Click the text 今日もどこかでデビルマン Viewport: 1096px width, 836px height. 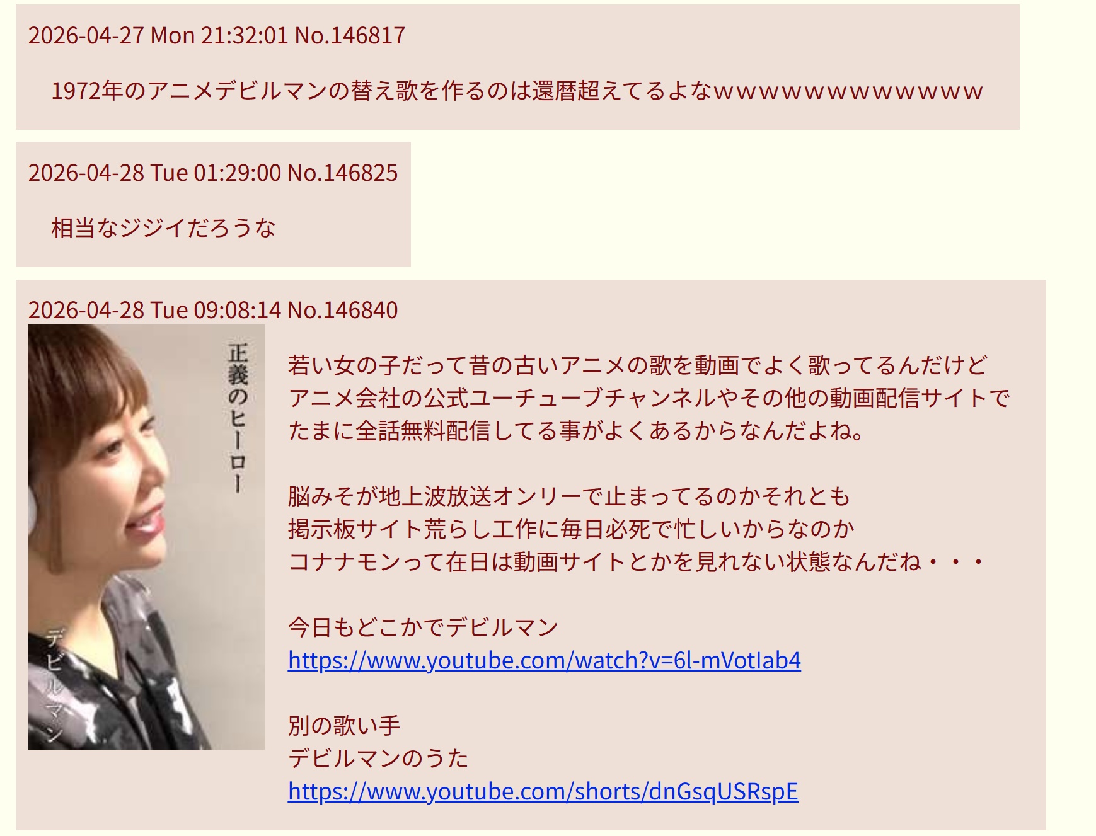click(423, 627)
